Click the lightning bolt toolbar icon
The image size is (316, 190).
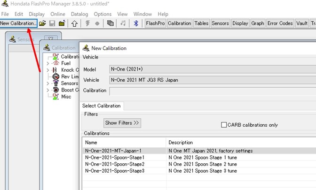(x=87, y=23)
